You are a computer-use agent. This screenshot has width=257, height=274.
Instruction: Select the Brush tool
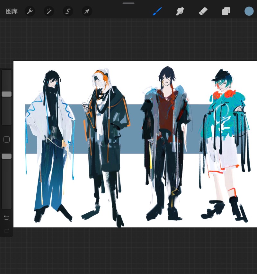click(x=157, y=11)
